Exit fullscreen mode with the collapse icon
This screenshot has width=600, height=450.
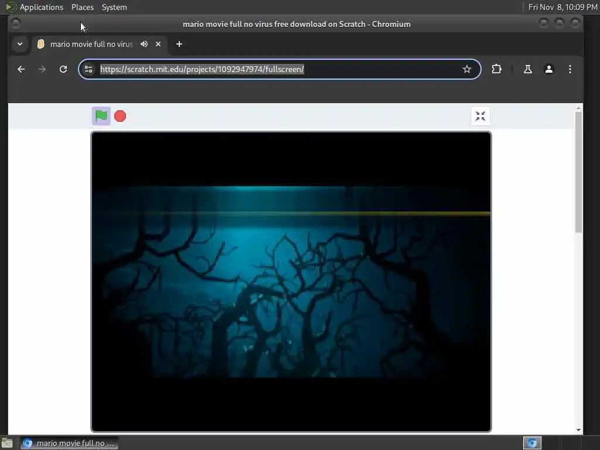(480, 116)
